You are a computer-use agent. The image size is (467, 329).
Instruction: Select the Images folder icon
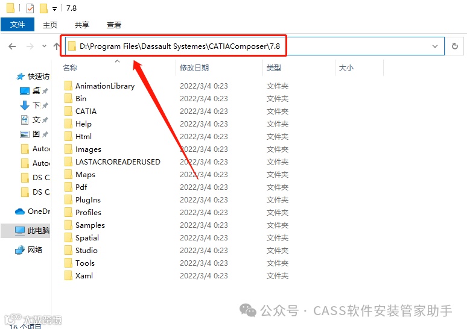point(68,149)
